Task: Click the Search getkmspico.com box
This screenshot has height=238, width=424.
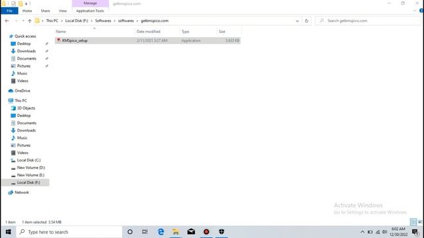Action: [368, 20]
